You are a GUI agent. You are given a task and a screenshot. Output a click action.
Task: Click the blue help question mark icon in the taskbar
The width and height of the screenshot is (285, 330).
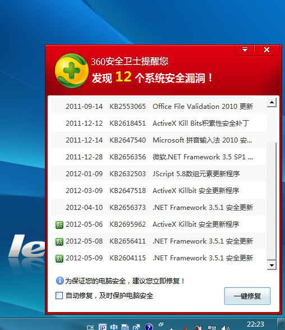point(149,327)
